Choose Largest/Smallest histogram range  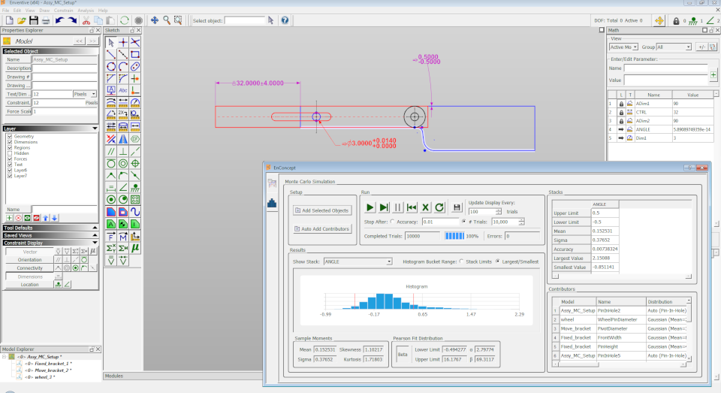pos(497,261)
